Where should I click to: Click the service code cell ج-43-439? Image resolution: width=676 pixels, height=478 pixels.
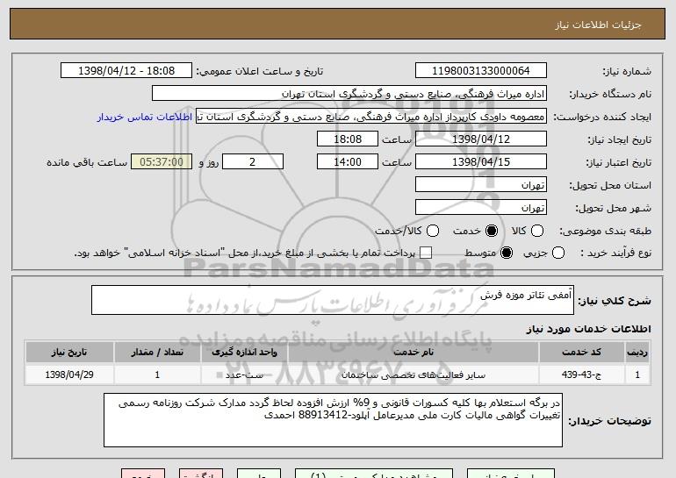[x=581, y=375]
